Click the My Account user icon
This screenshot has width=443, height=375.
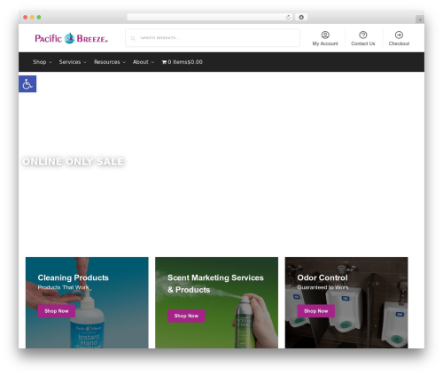tap(325, 35)
